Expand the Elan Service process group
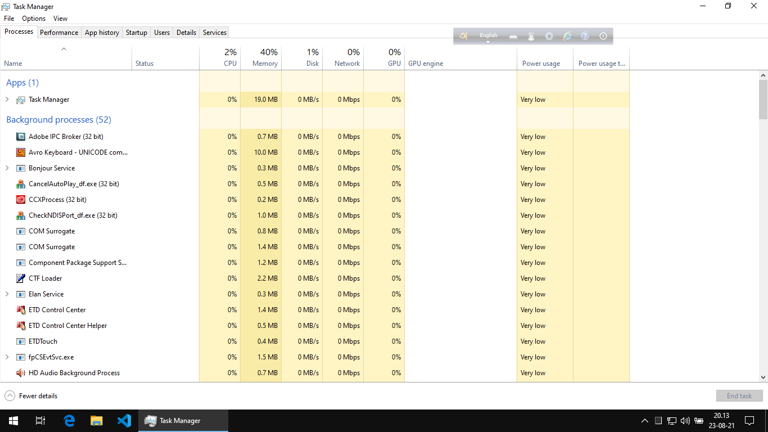The width and height of the screenshot is (768, 432). point(7,294)
